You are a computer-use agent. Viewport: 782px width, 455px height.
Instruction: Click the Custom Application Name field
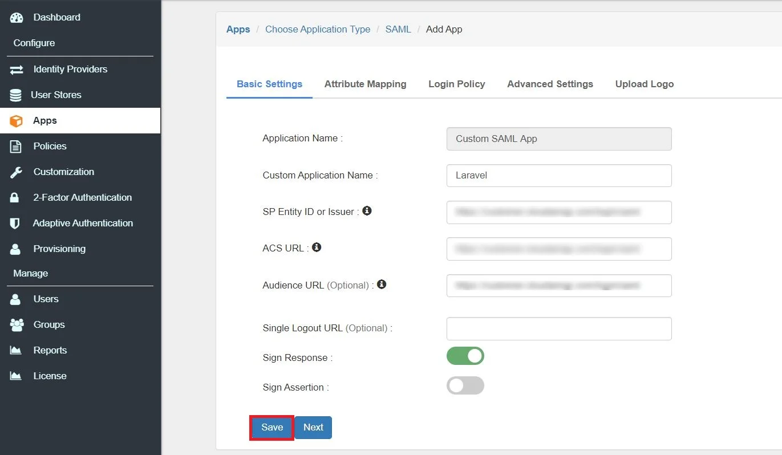tap(559, 176)
